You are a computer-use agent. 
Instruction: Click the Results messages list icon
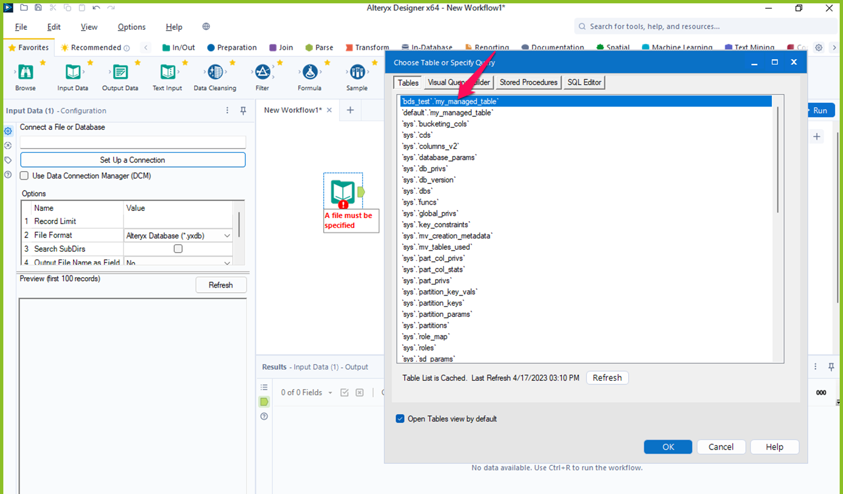click(x=264, y=387)
